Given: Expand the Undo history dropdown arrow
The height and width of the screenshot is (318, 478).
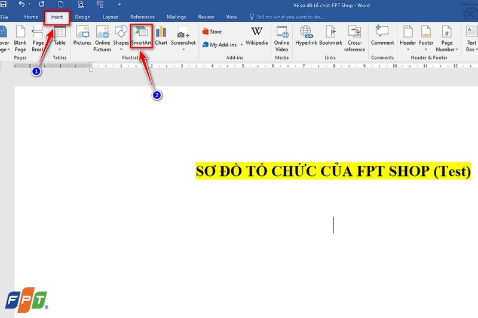Looking at the screenshot, I should 29,4.
